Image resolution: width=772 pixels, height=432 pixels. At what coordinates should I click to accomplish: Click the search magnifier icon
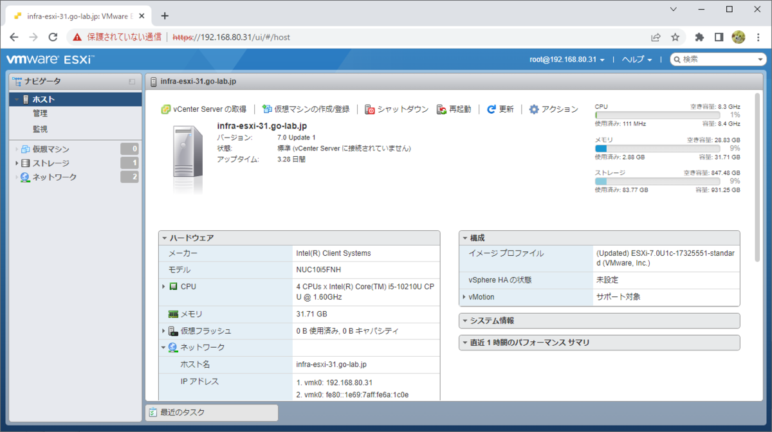pos(677,60)
